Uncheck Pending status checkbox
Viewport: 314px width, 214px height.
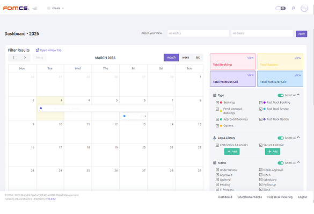point(217,184)
